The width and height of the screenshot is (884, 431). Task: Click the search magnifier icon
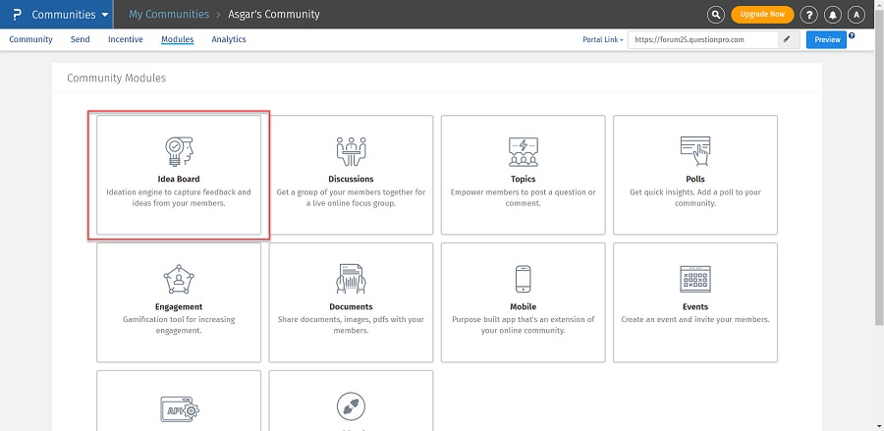coord(716,15)
